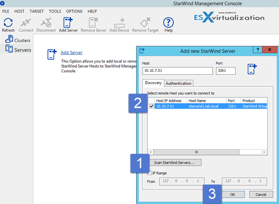Enable the IP Range checkbox
Screen dimensions: 279x204
click(149, 173)
